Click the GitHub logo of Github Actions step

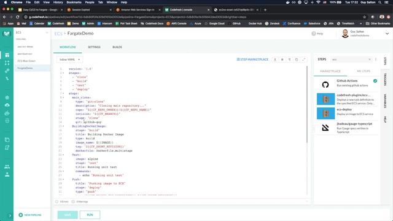click(x=325, y=85)
